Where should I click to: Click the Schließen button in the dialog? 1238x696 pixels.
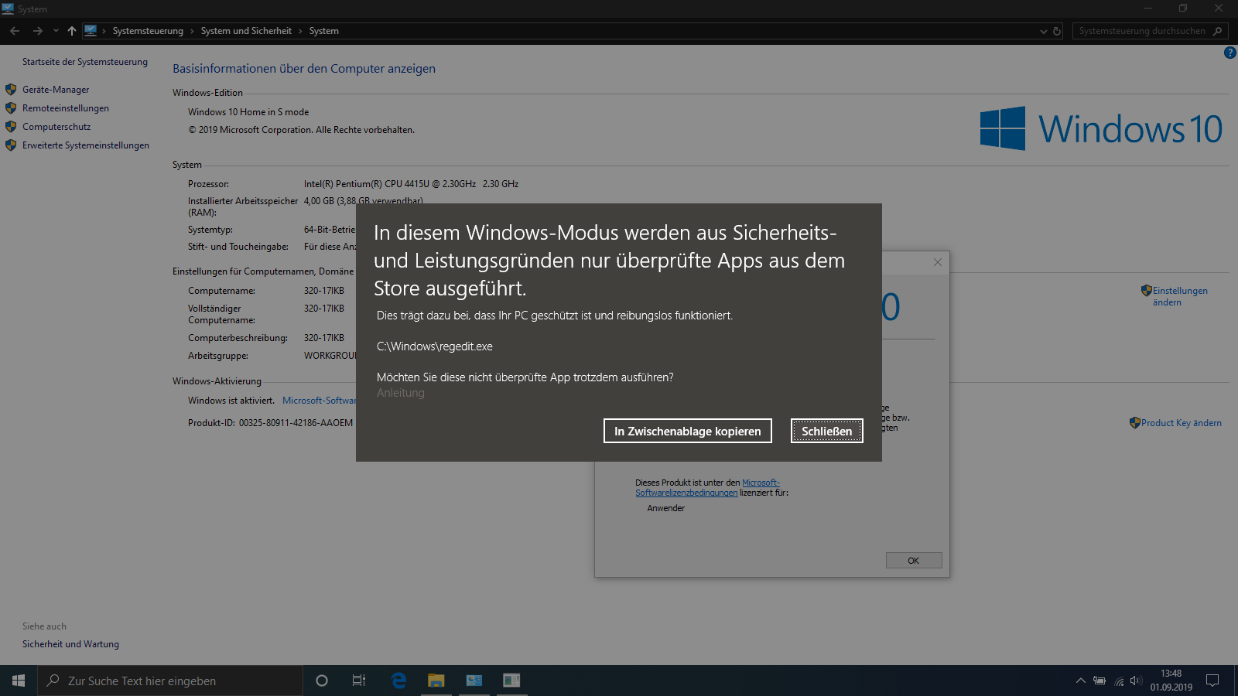click(826, 431)
